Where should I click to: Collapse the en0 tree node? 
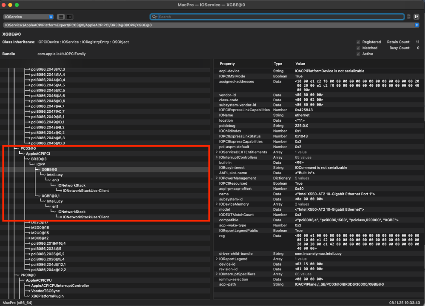pyautogui.click(x=50, y=180)
